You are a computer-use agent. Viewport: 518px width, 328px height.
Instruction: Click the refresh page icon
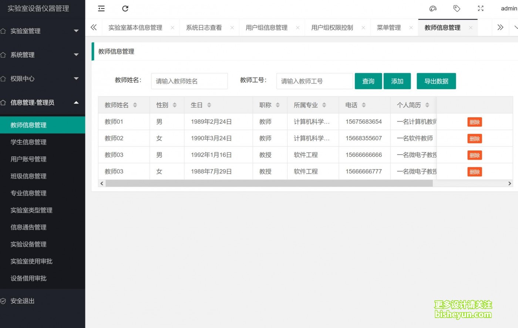125,9
